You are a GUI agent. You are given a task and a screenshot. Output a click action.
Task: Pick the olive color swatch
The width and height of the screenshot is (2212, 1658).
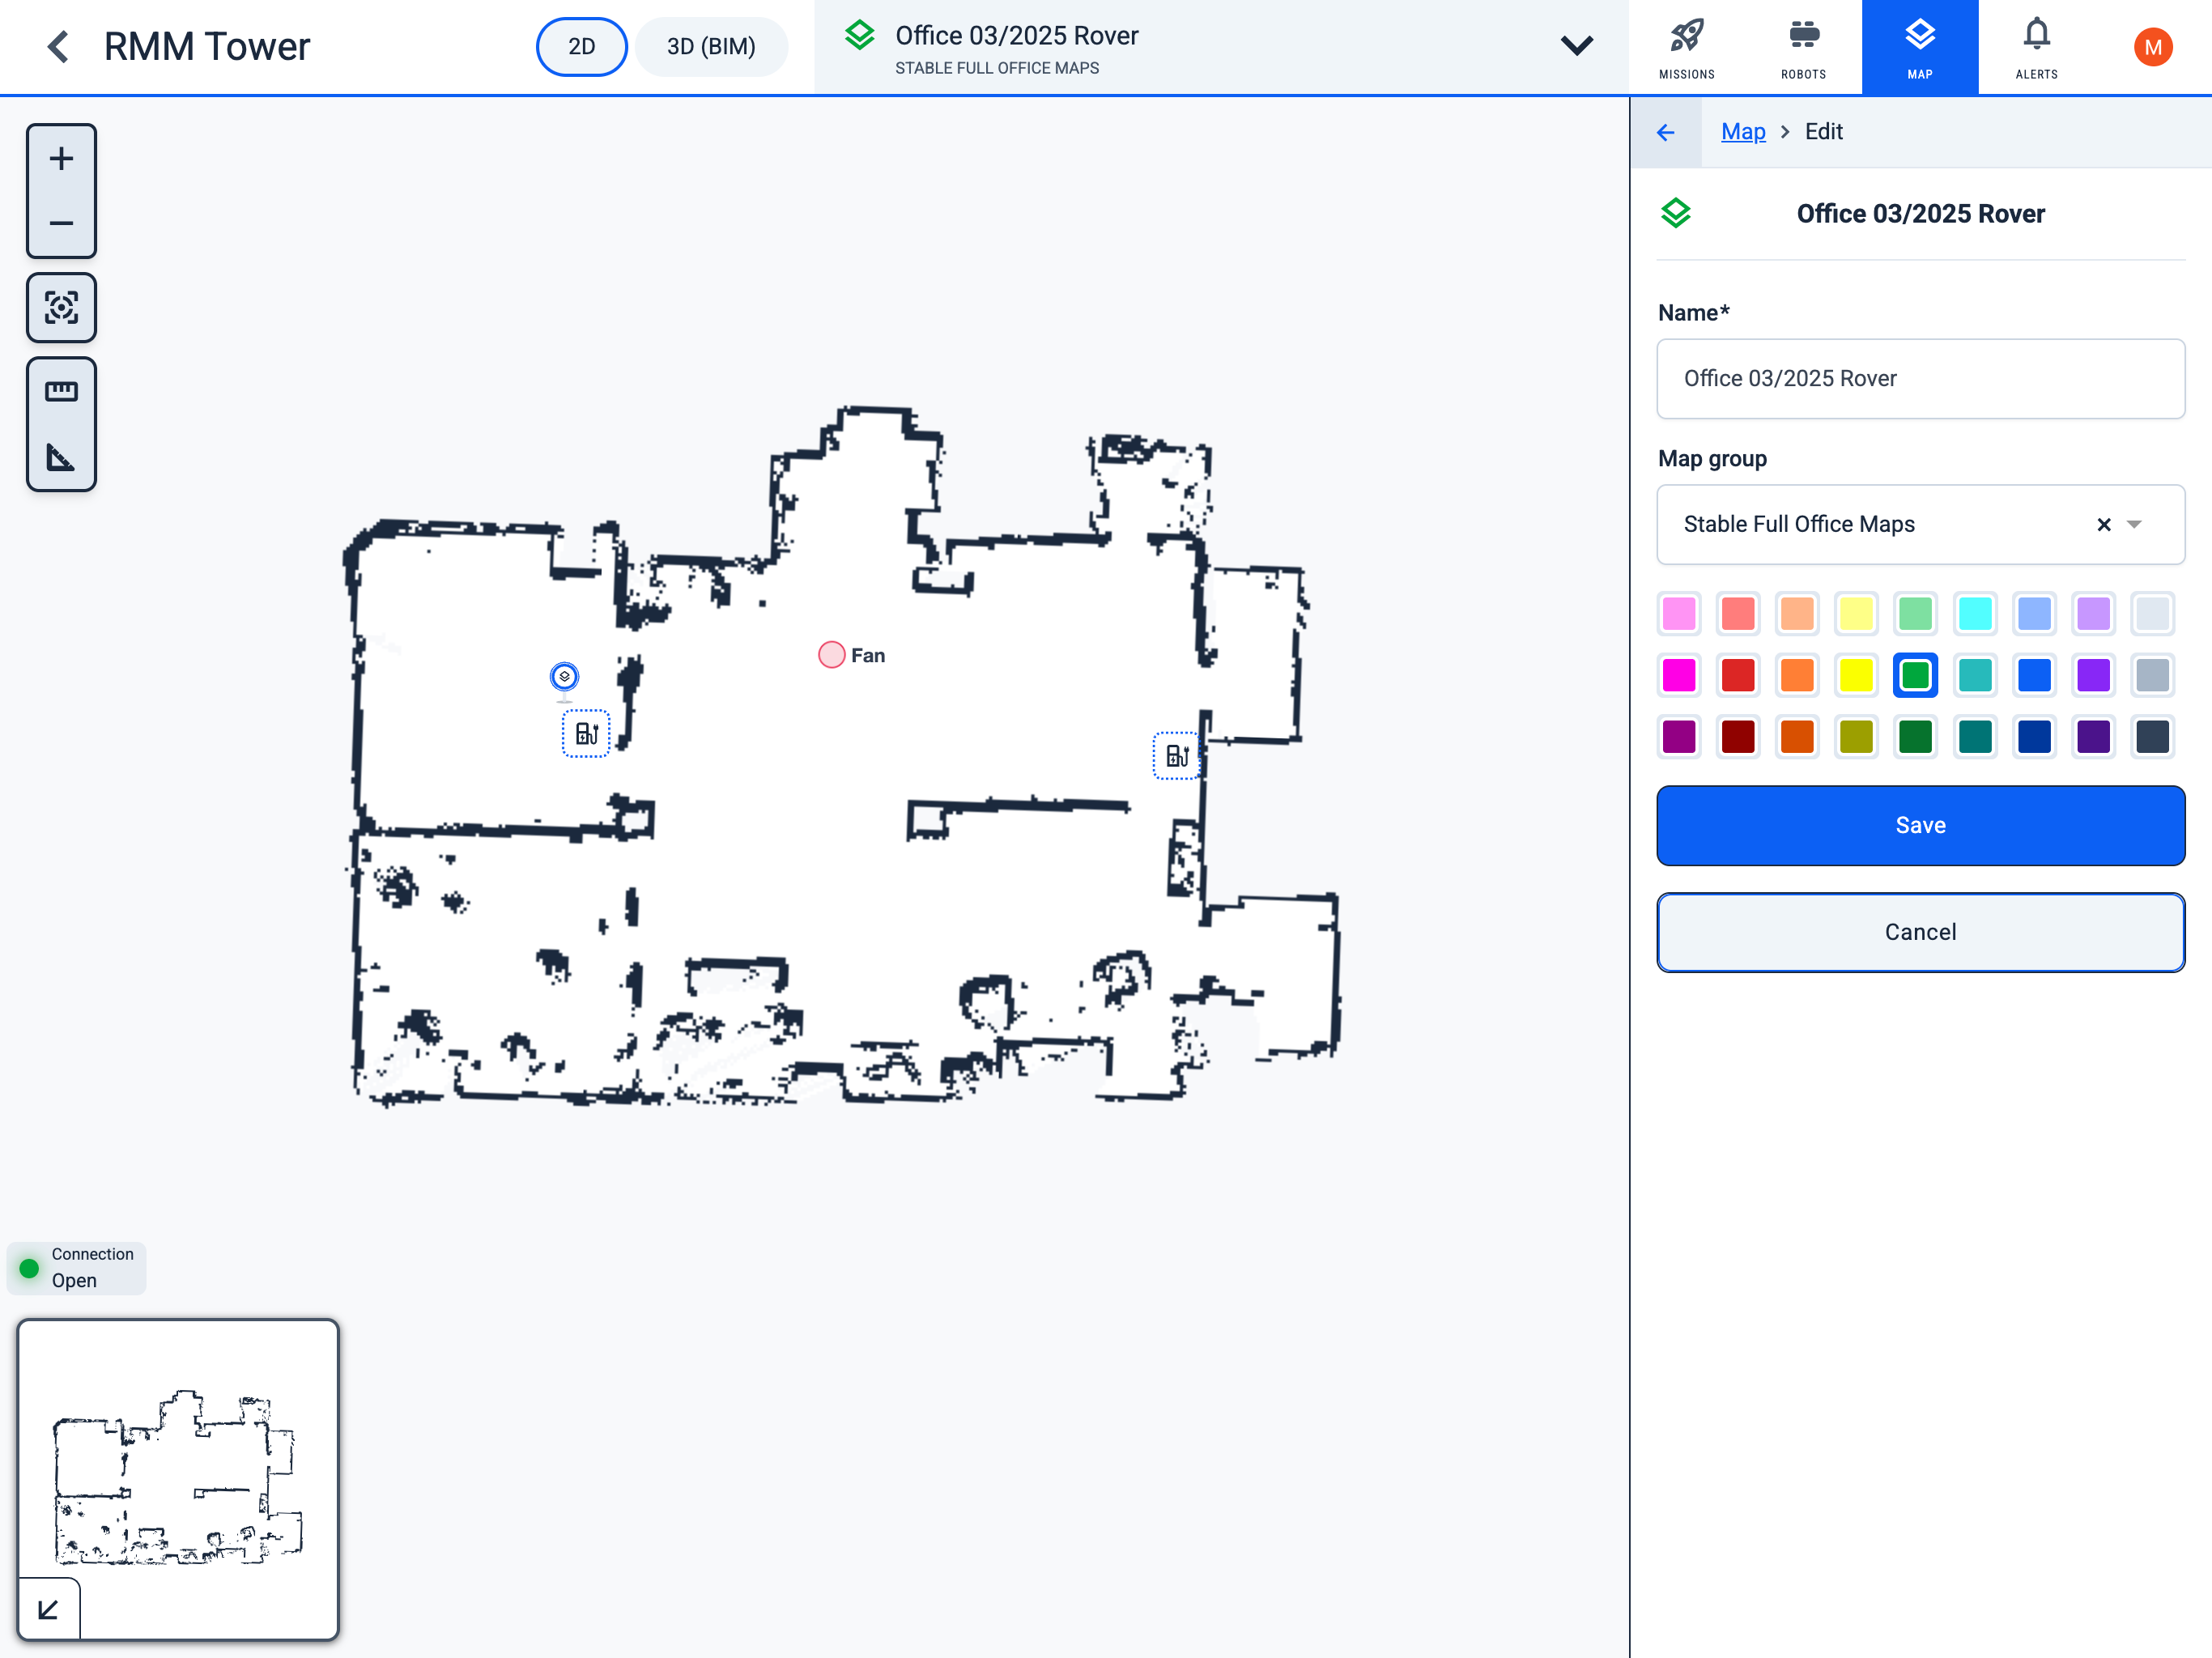click(x=1856, y=737)
